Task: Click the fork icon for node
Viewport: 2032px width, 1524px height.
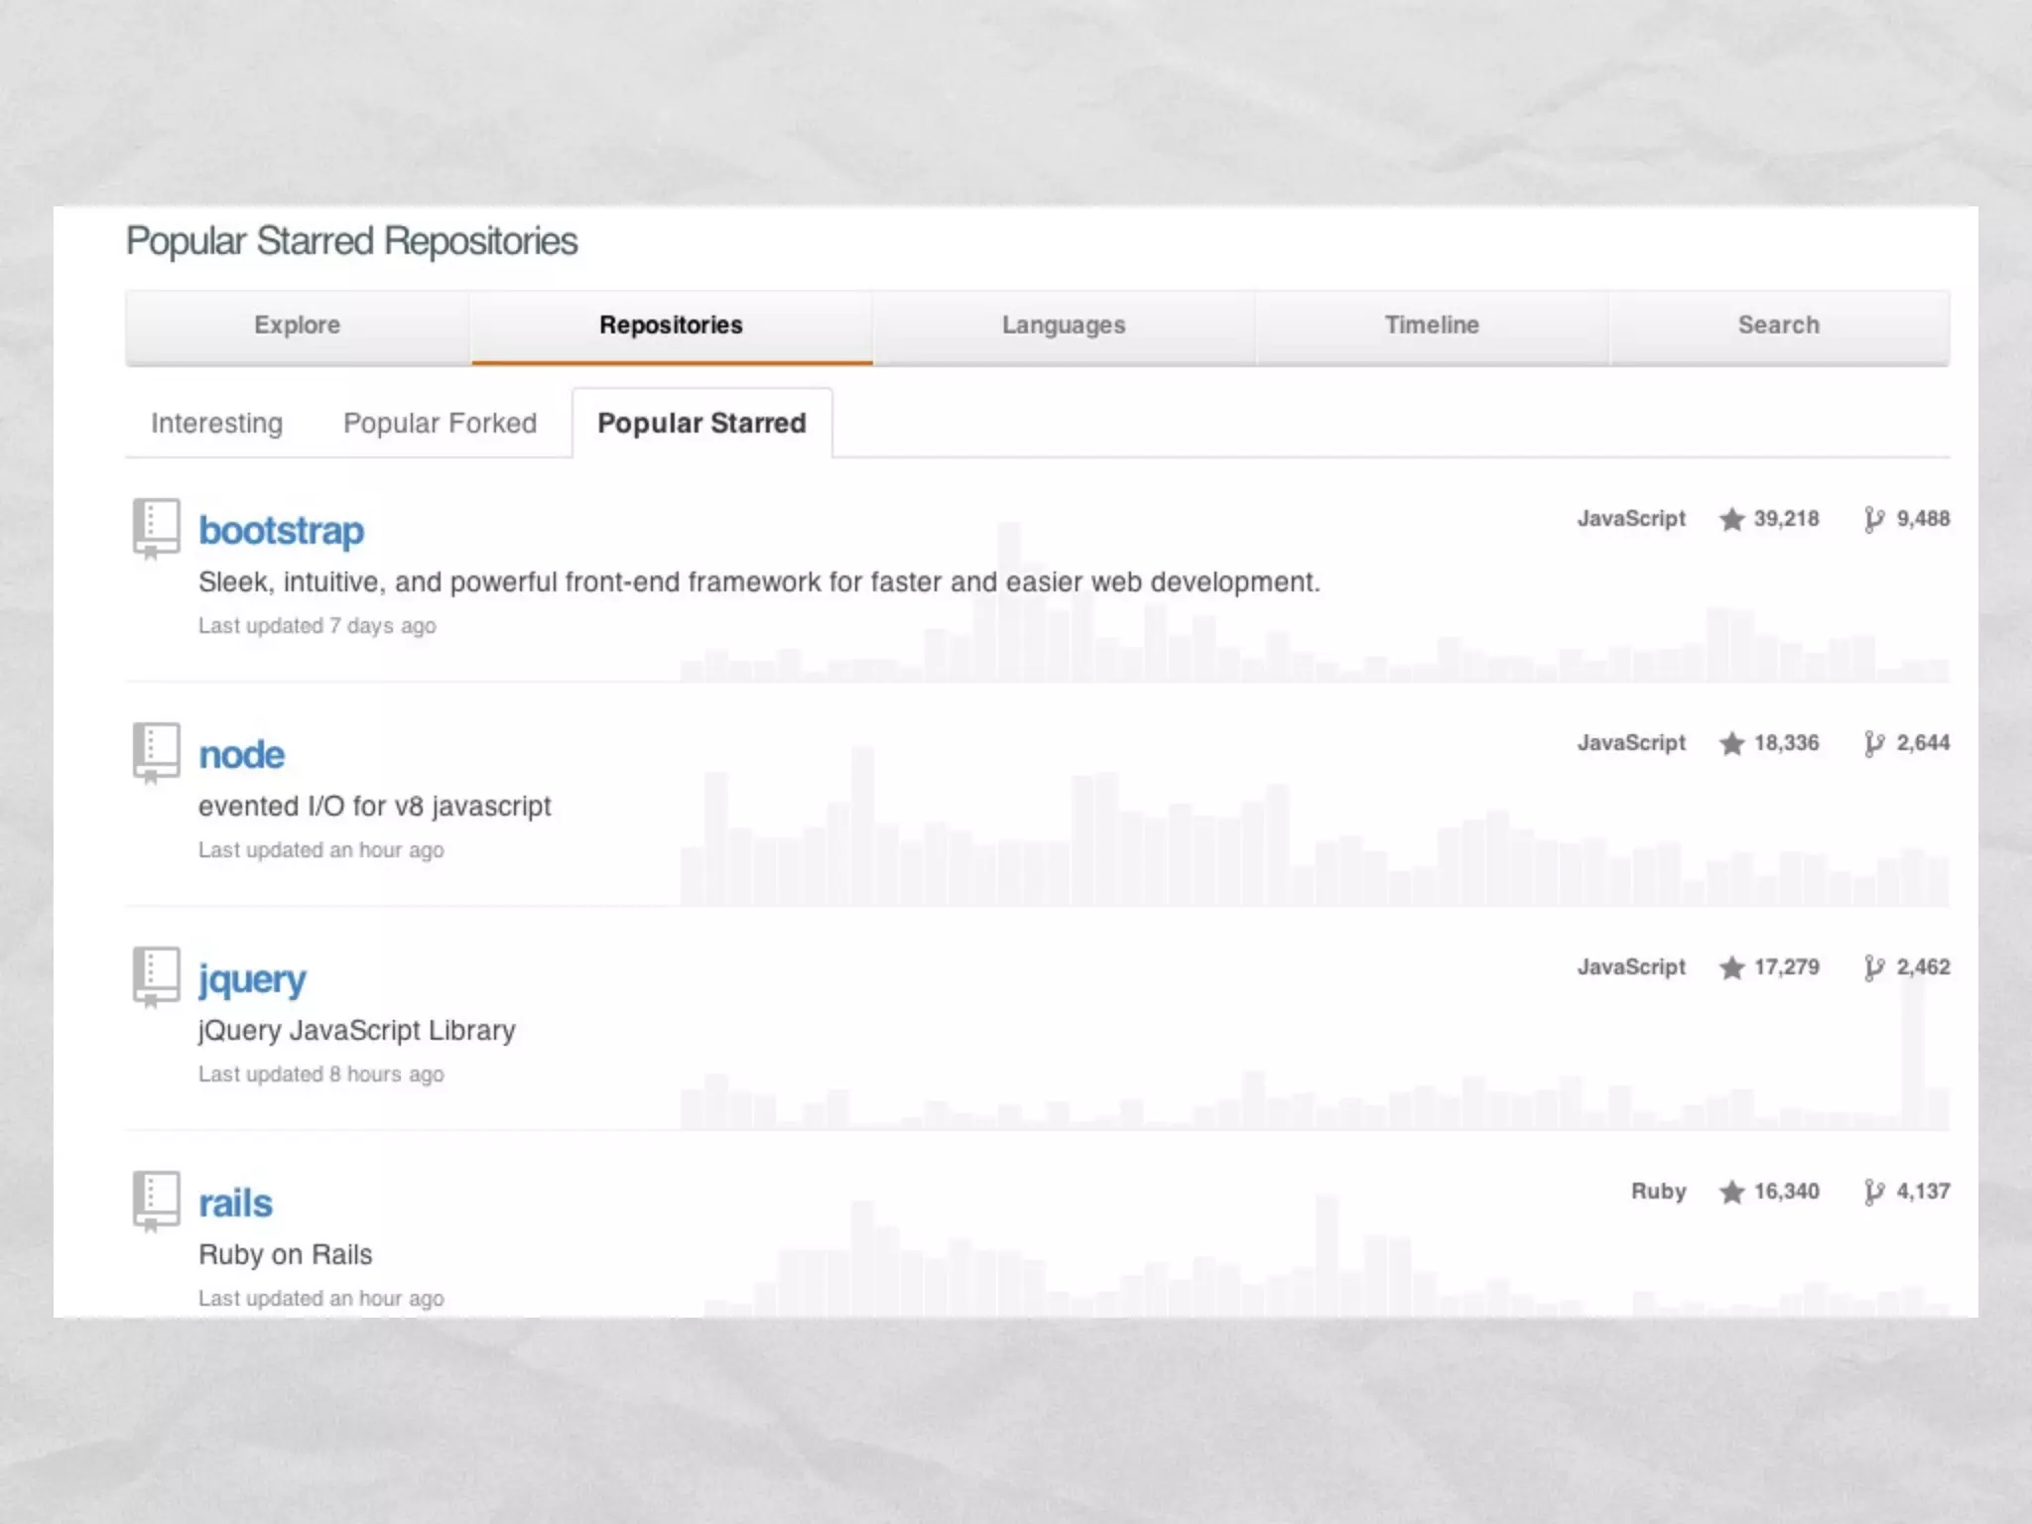Action: click(x=1873, y=743)
